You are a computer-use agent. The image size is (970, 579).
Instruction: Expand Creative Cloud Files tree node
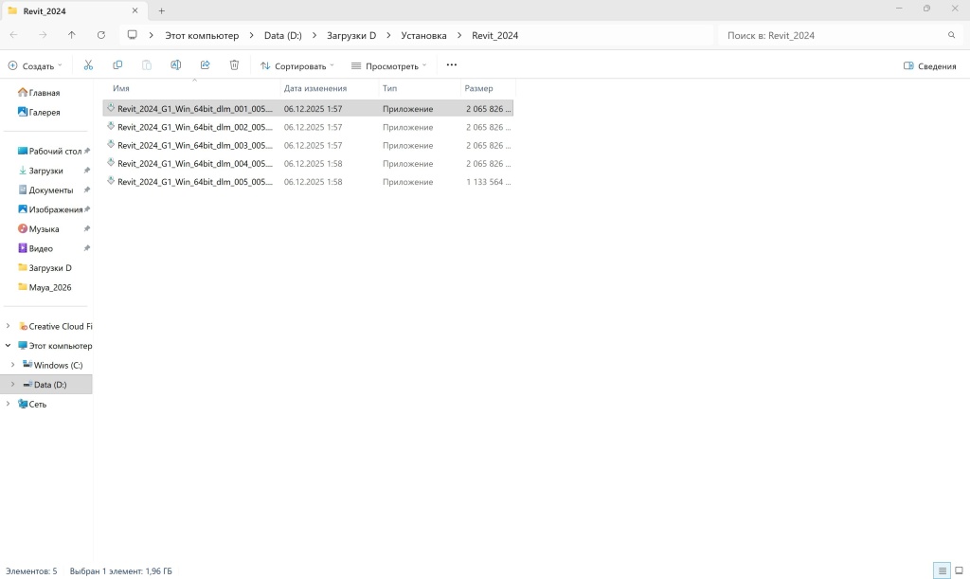coord(8,326)
